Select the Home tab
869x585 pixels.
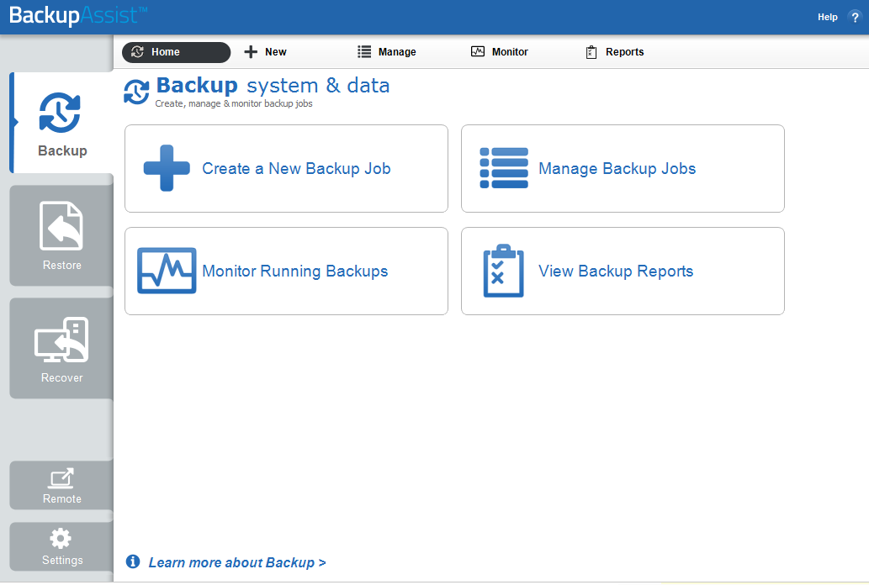tap(176, 52)
